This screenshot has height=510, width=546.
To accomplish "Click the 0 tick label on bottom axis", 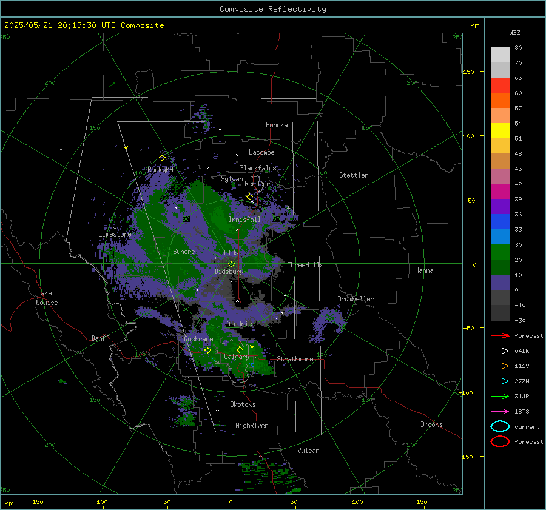I will tap(231, 502).
